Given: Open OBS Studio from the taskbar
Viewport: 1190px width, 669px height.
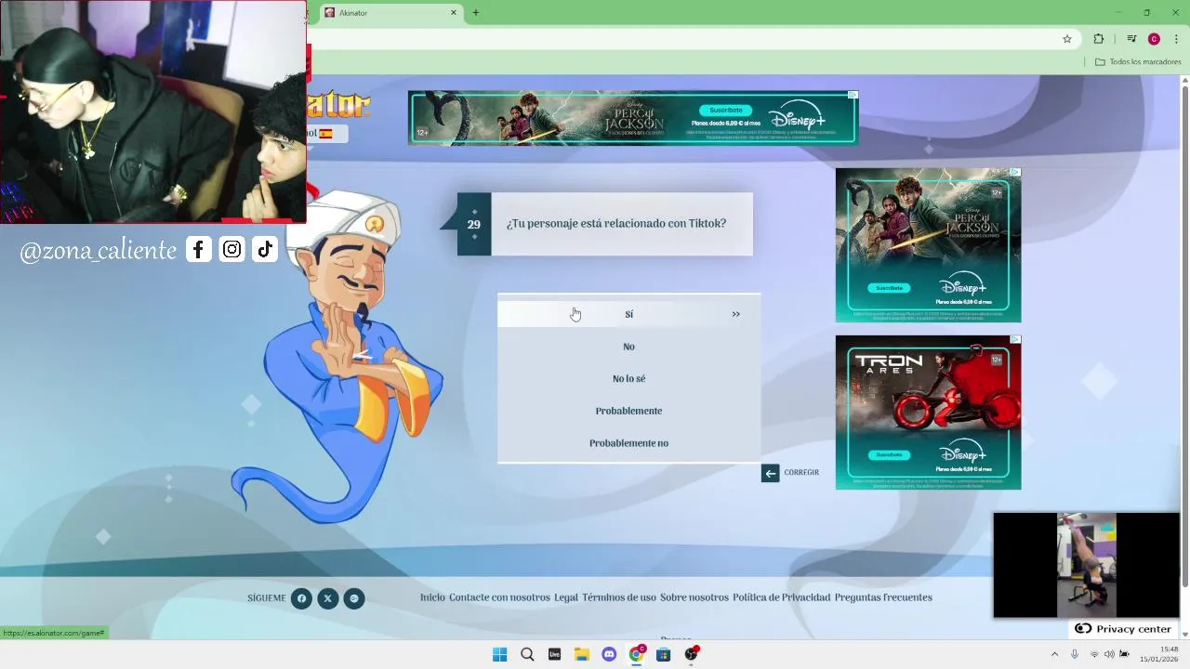Looking at the screenshot, I should click(691, 654).
